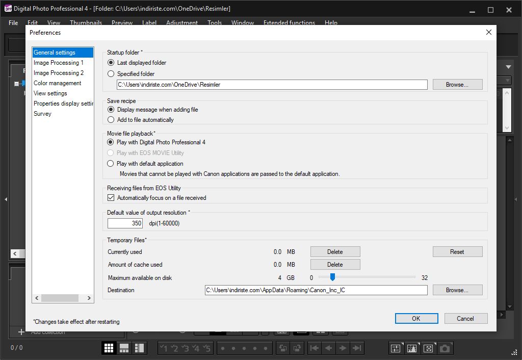Browse for the startup folder
522x360 pixels.
(x=457, y=85)
